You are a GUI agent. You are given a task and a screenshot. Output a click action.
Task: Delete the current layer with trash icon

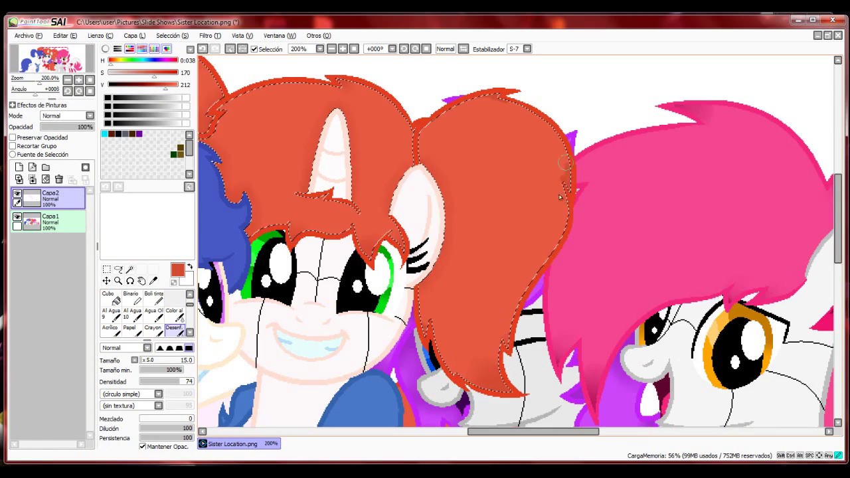59,179
